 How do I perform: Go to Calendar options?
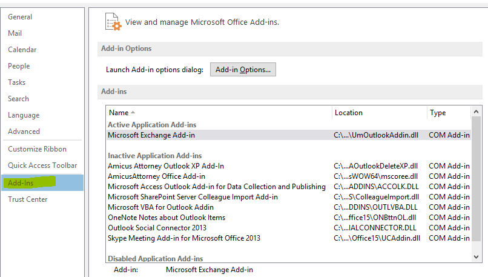[22, 50]
